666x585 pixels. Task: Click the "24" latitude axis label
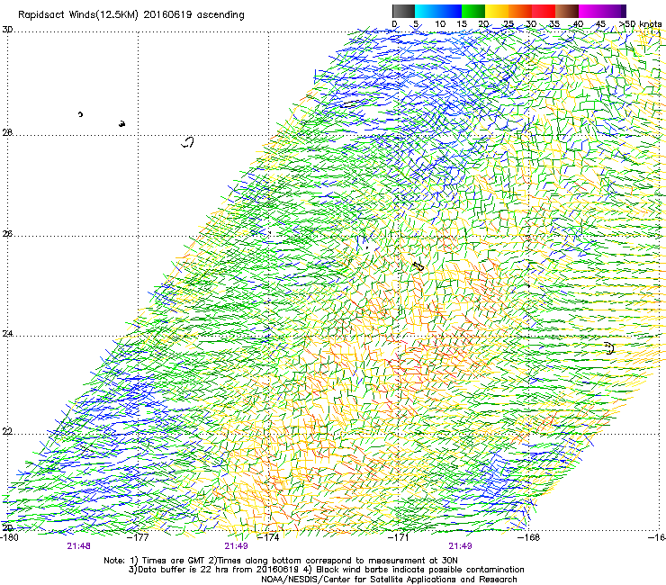click(7, 334)
